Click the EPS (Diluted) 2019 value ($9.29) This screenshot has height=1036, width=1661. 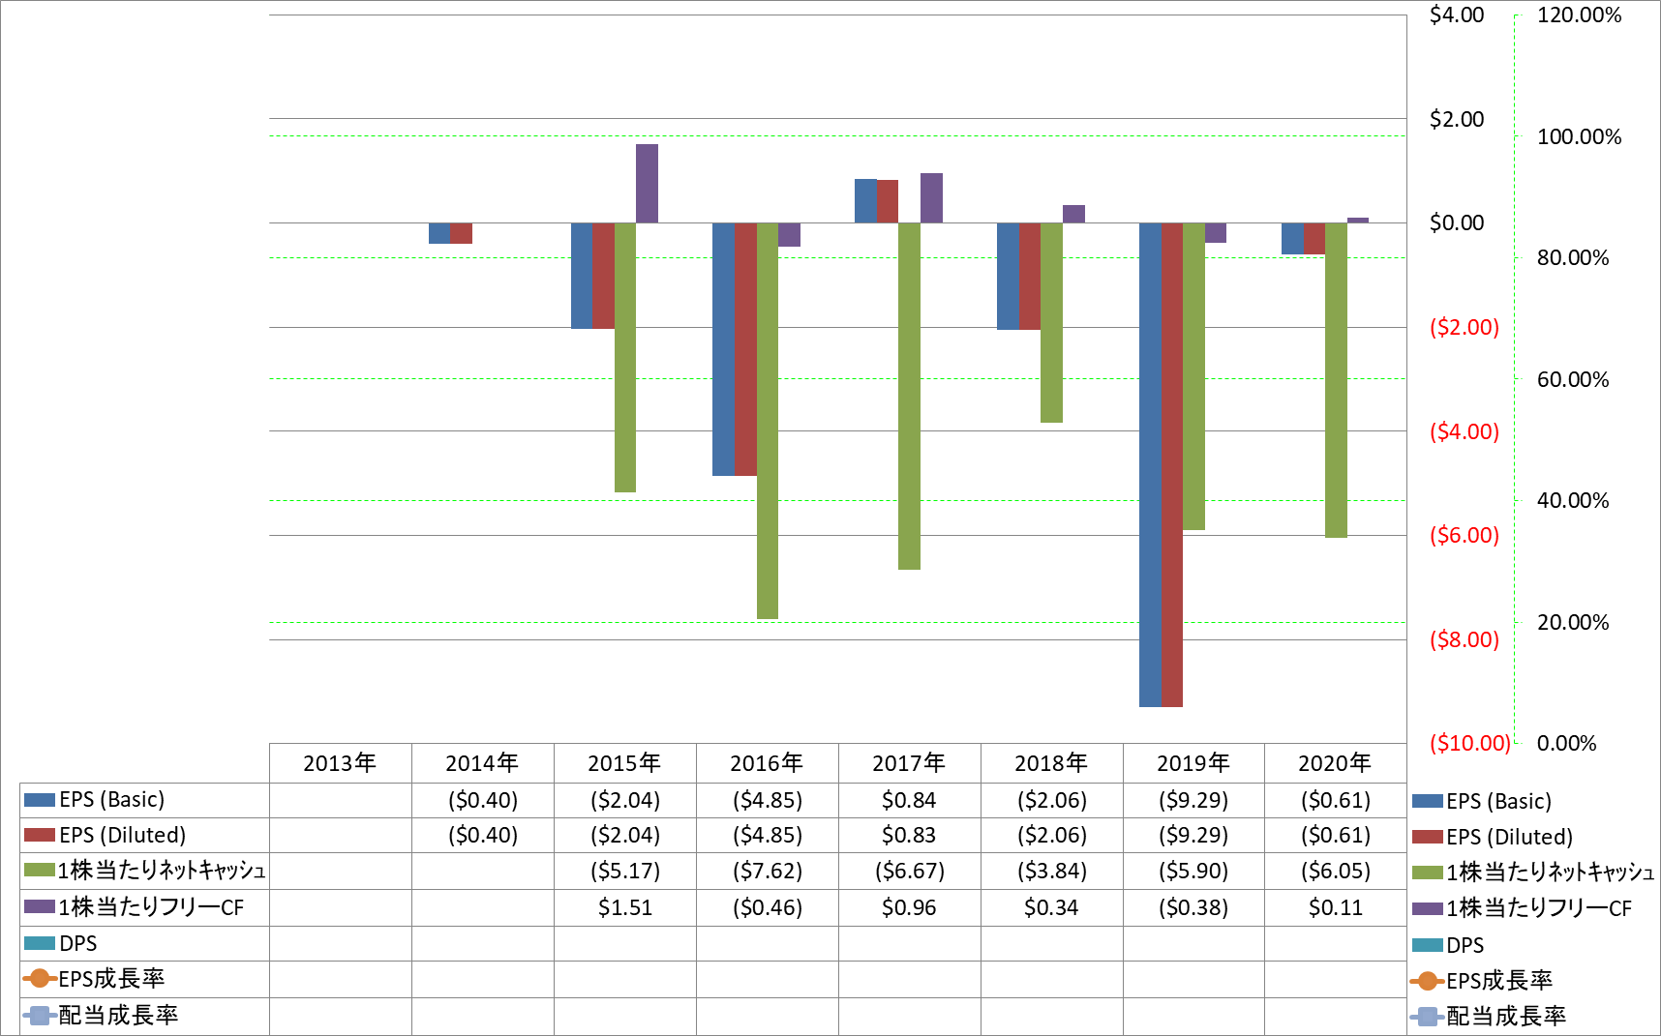[x=1193, y=836]
